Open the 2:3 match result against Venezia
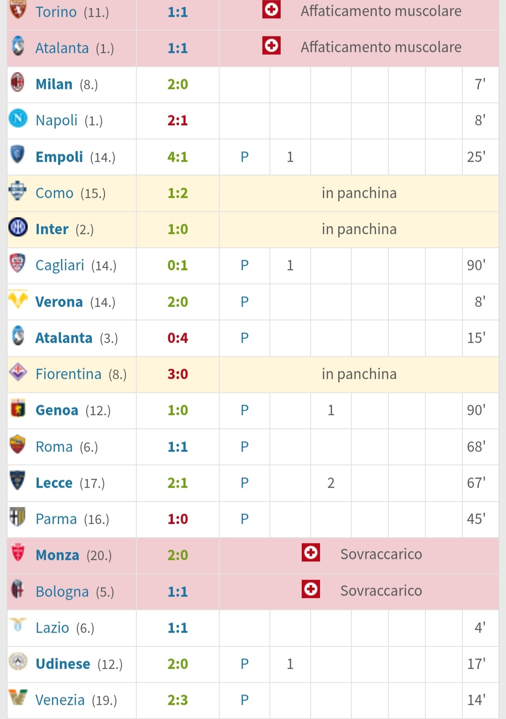The width and height of the screenshot is (506, 719). (178, 700)
